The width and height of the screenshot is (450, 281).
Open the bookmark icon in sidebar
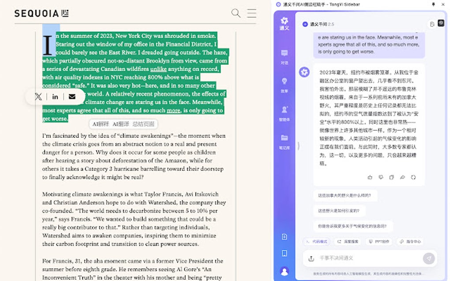coord(285,254)
